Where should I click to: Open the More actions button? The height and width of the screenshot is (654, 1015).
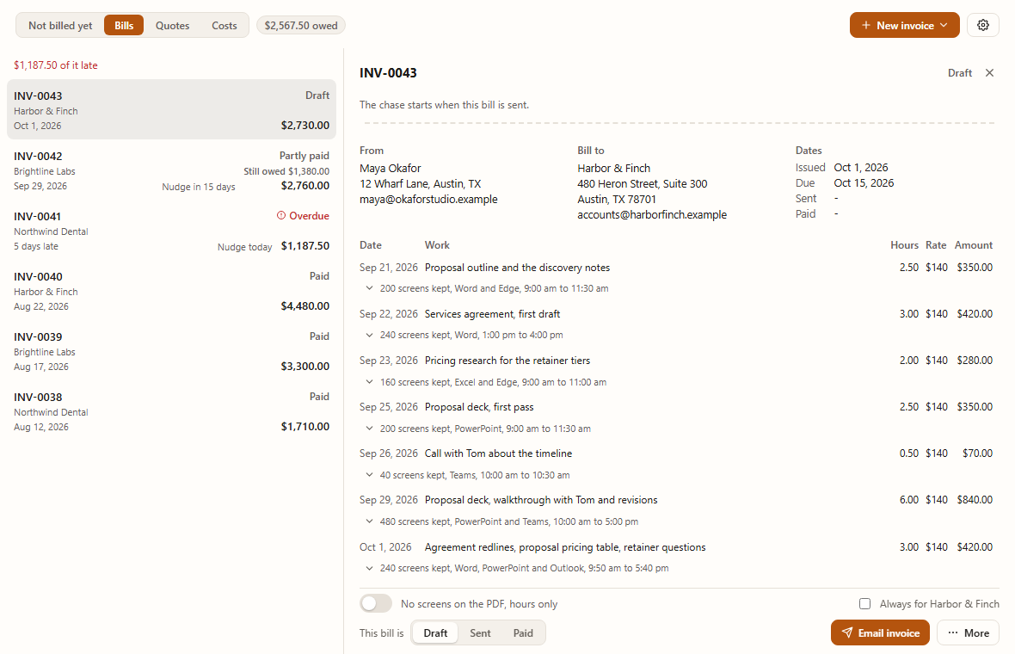coord(968,632)
